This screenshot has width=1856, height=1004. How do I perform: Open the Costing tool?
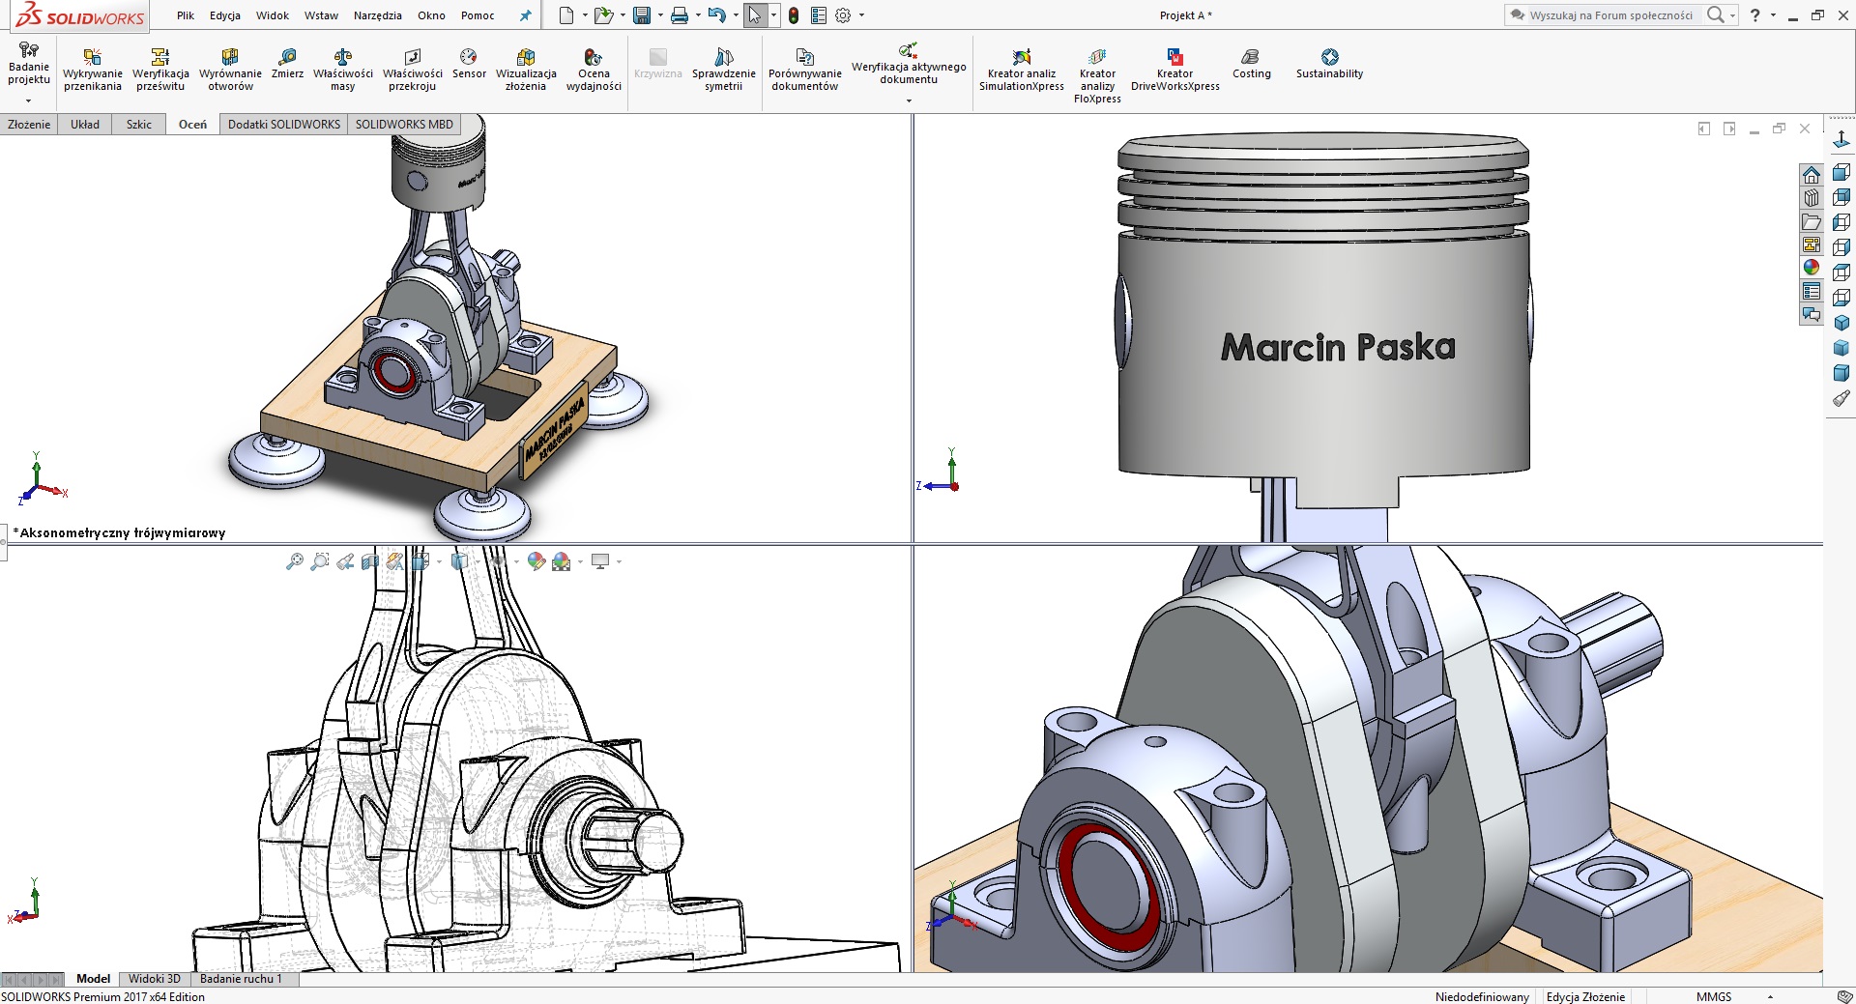[x=1251, y=64]
